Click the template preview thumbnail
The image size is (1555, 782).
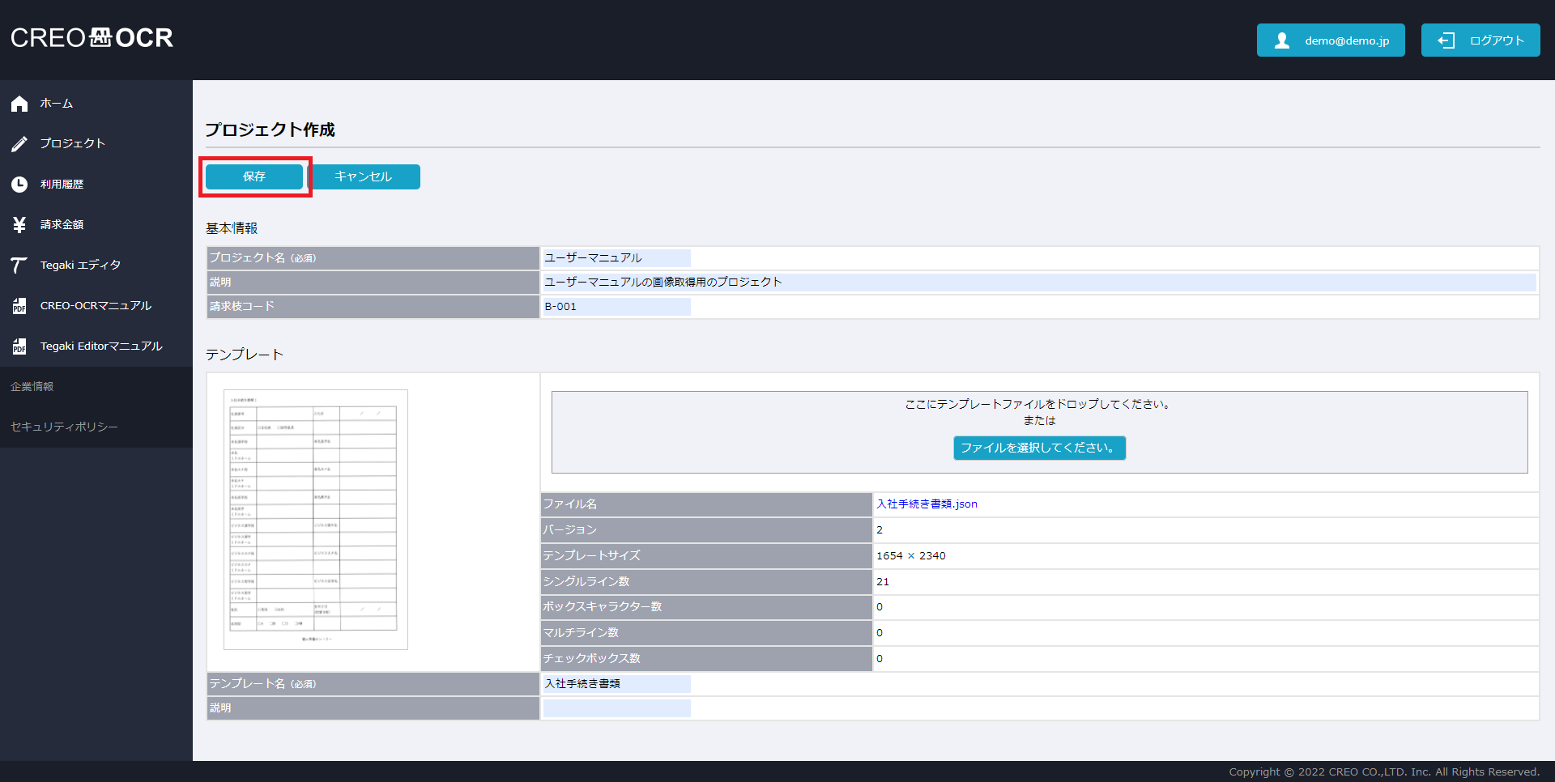pos(315,520)
